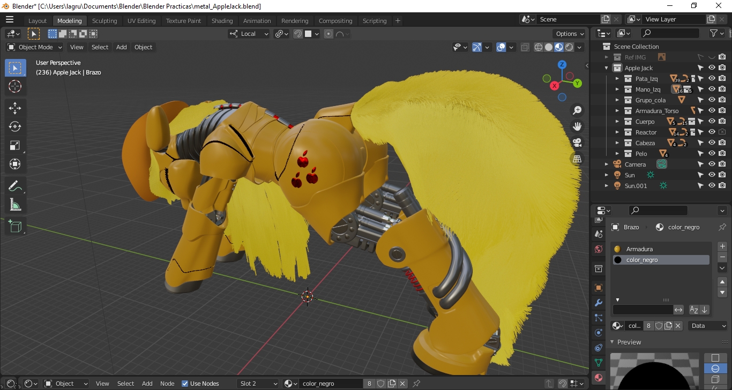Open the World properties tab

[599, 249]
